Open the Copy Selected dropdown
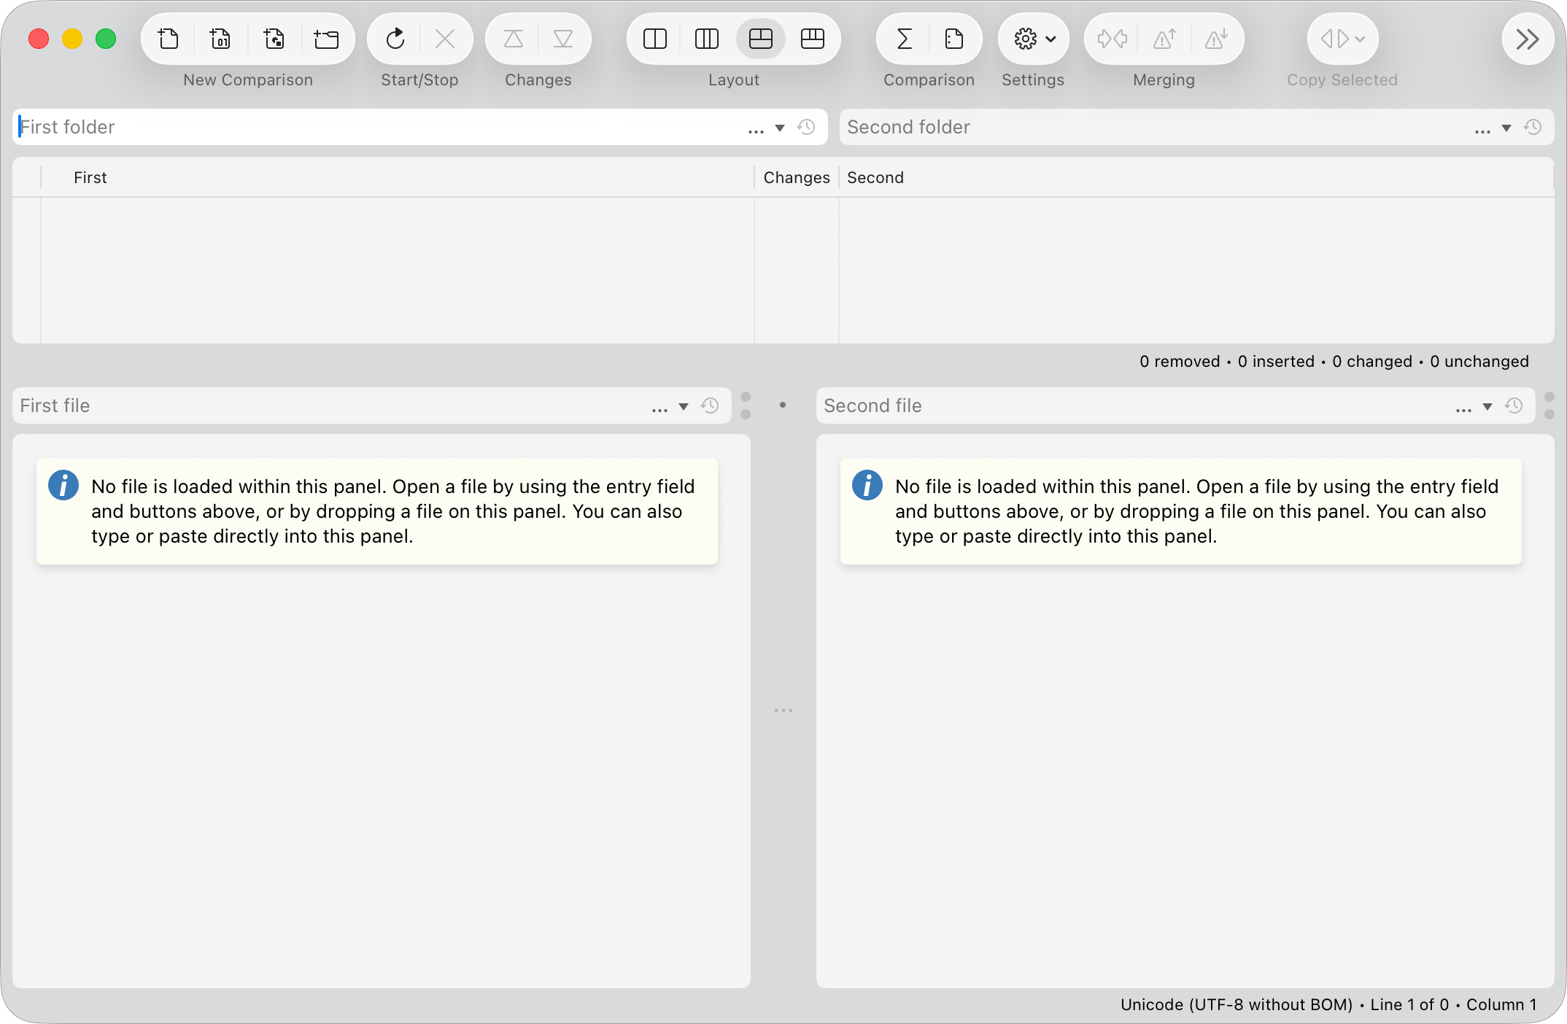The height and width of the screenshot is (1024, 1567). tap(1342, 39)
